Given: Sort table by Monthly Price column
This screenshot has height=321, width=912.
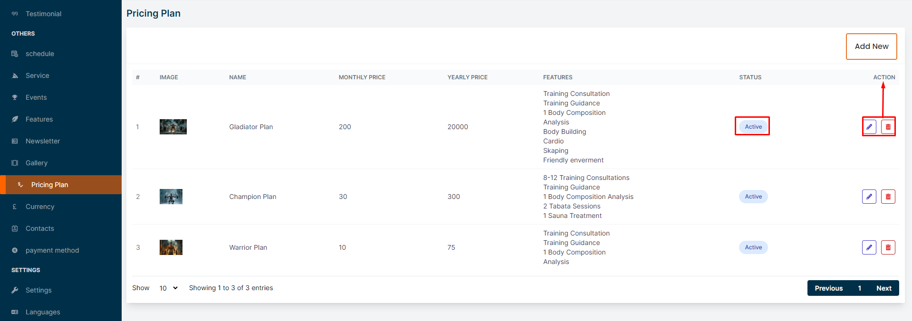Looking at the screenshot, I should [362, 77].
